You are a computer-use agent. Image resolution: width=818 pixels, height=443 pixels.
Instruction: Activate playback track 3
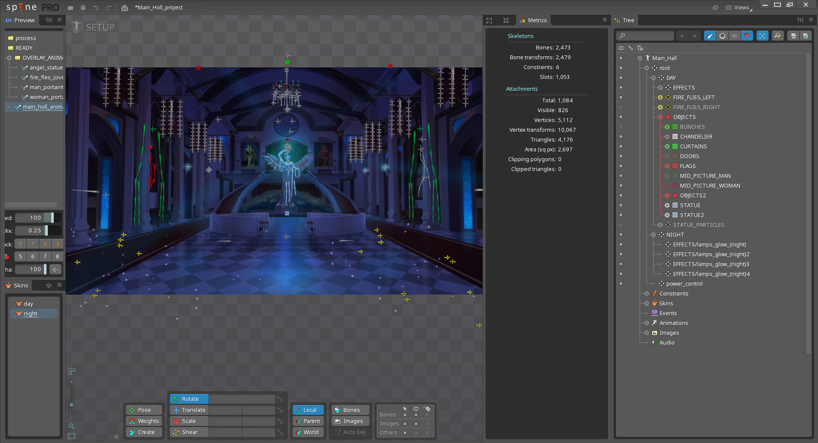tap(57, 243)
